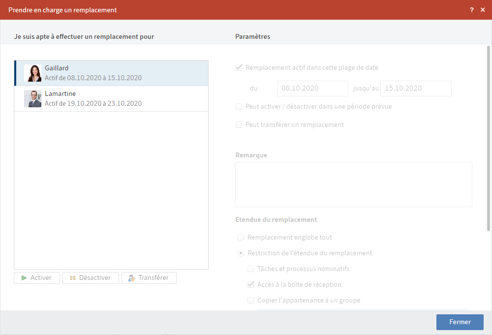Click the Désactiver button
This screenshot has width=492, height=335.
pyautogui.click(x=91, y=278)
